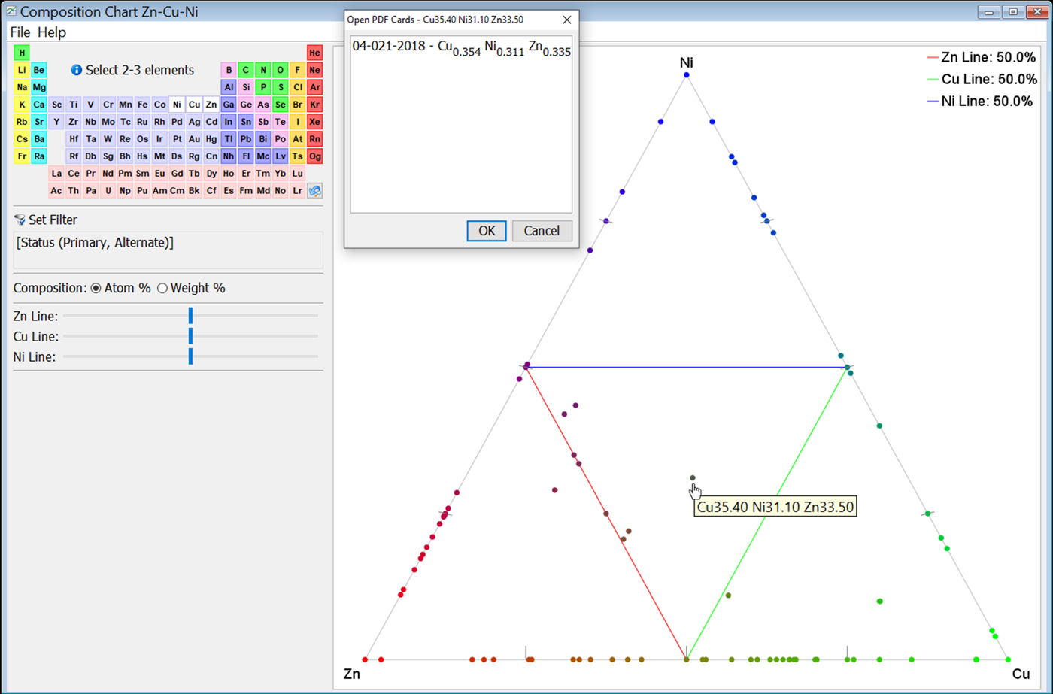1053x694 pixels.
Task: Click the Set Filter funnel icon
Action: pyautogui.click(x=20, y=220)
